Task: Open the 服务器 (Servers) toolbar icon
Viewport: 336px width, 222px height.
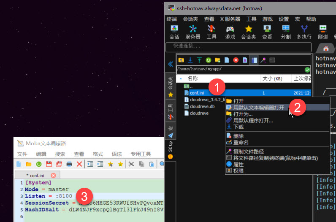Action: coord(192,32)
